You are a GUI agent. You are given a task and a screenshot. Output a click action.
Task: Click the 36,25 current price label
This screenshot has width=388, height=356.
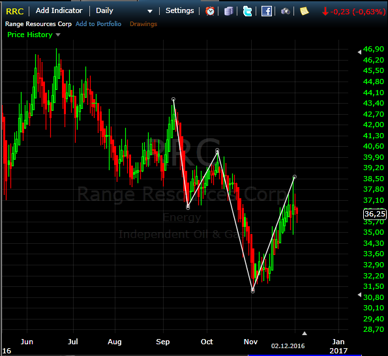tap(375, 214)
